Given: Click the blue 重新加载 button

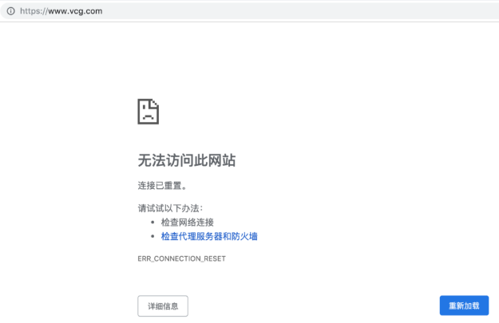Looking at the screenshot, I should click(x=464, y=305).
